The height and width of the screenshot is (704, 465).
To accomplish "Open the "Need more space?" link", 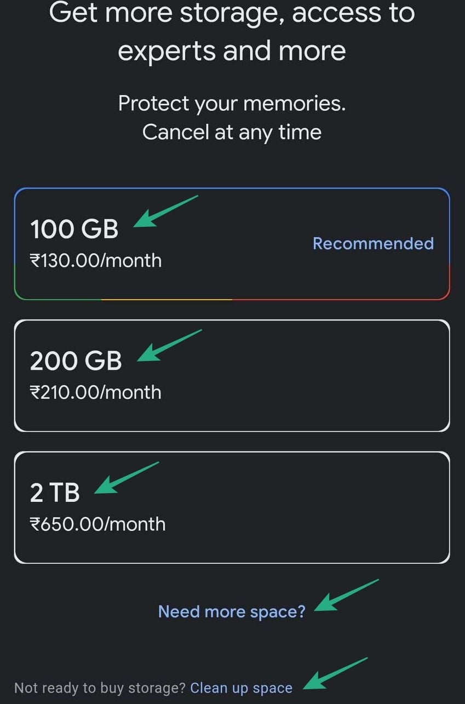I will pos(231,611).
